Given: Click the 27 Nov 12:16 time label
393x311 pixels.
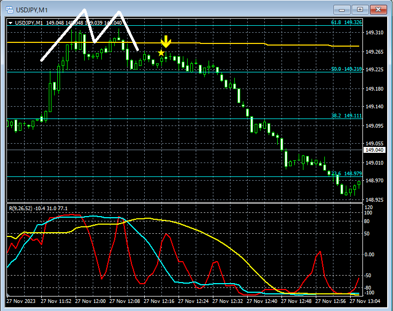Looking at the screenshot, I should coord(159,301).
